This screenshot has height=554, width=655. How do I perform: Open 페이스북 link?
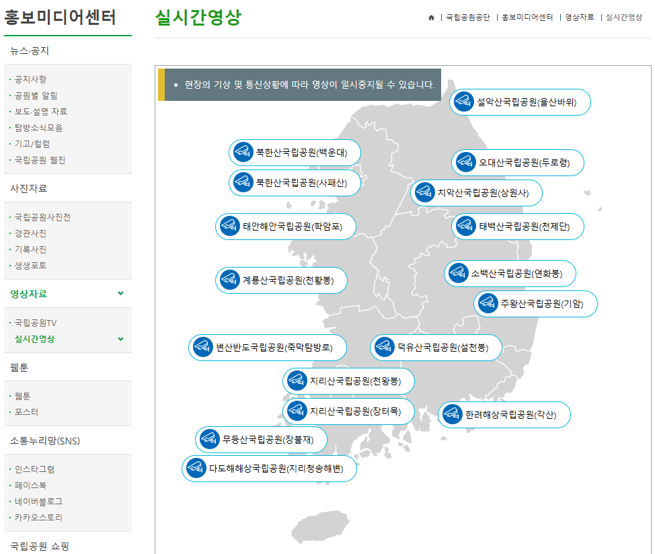(30, 485)
